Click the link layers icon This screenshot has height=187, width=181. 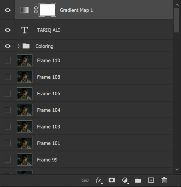[x=85, y=180]
